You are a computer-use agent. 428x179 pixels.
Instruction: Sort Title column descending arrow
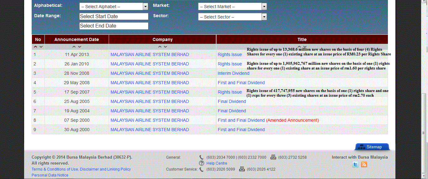[x=305, y=47]
